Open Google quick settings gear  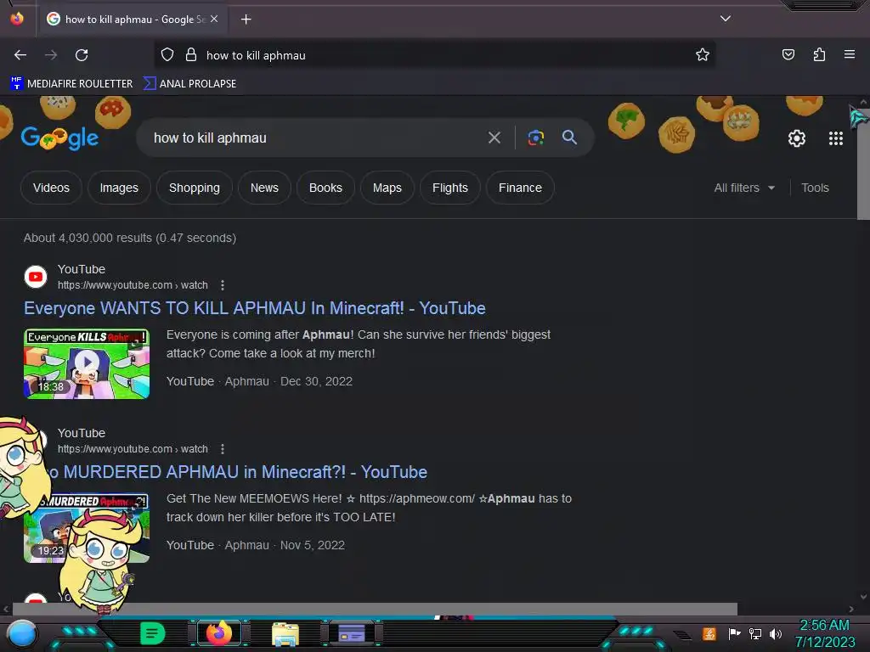pos(797,138)
